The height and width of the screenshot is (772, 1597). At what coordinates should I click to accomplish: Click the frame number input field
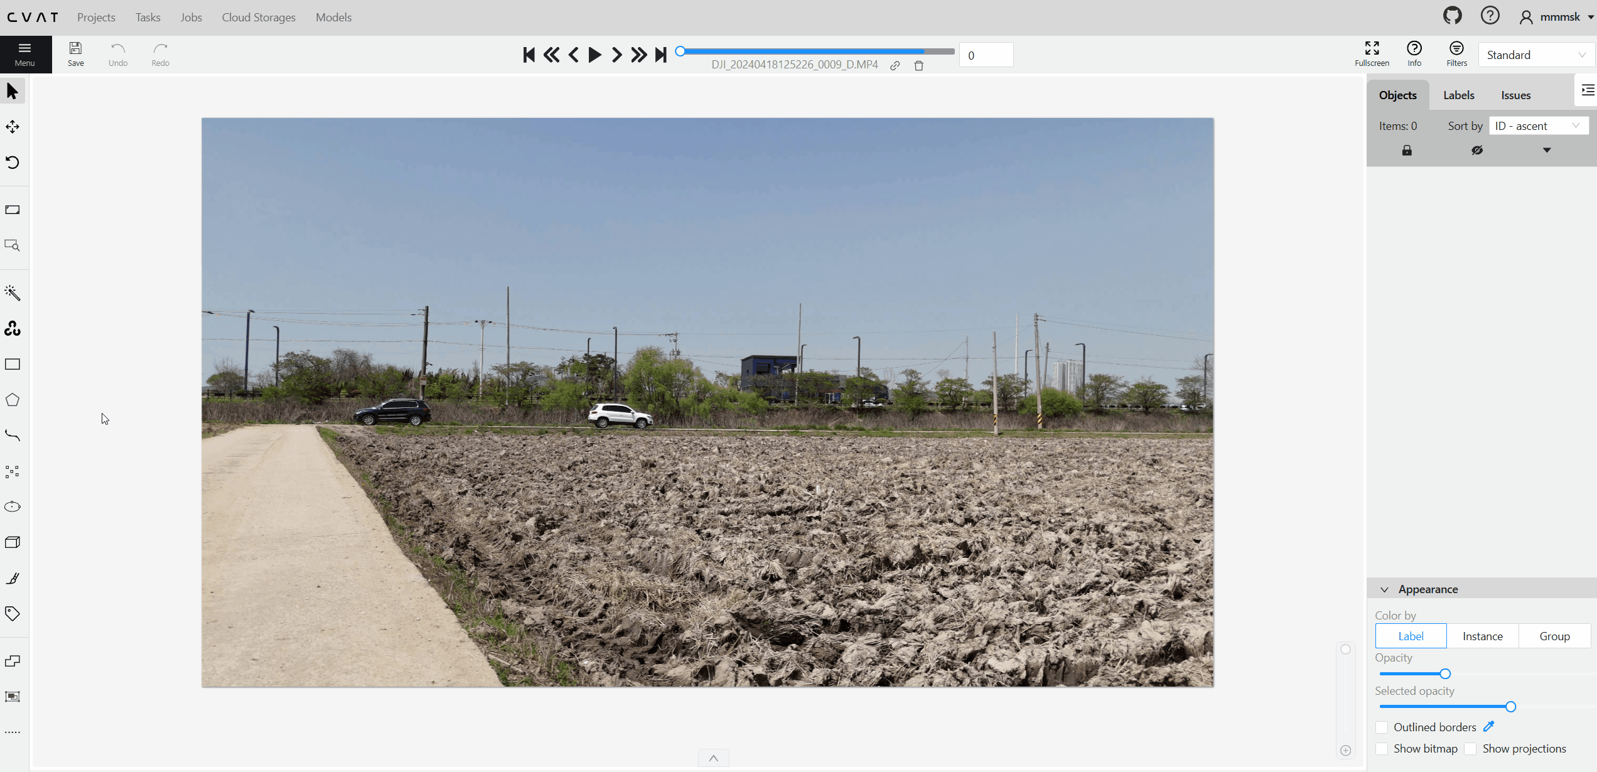pyautogui.click(x=986, y=55)
